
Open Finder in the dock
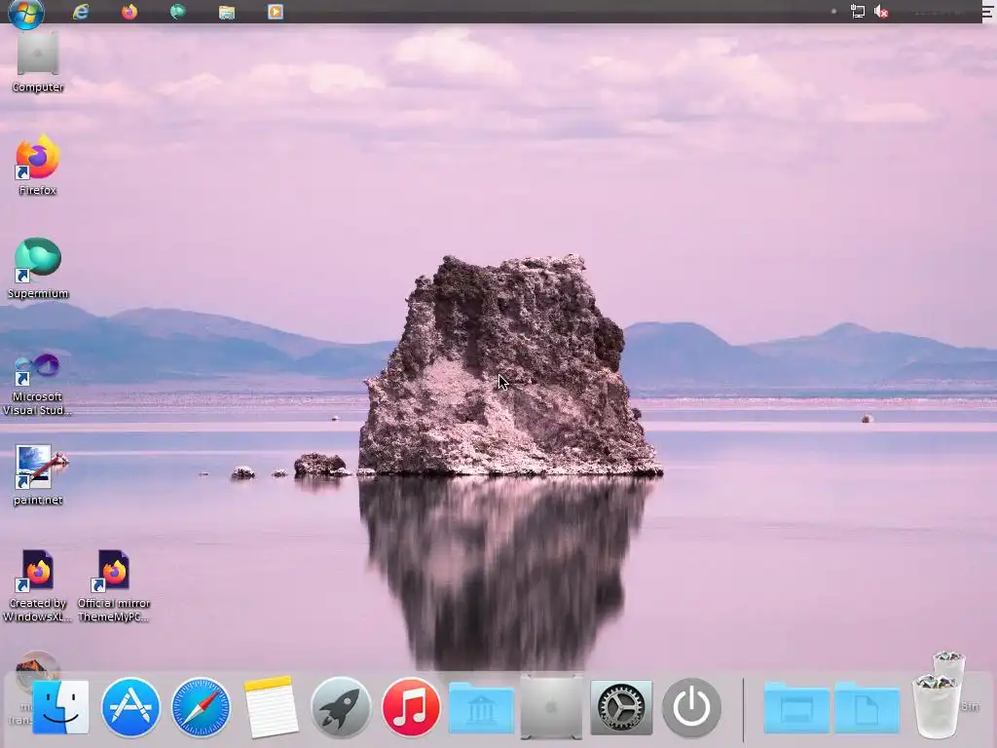59,707
